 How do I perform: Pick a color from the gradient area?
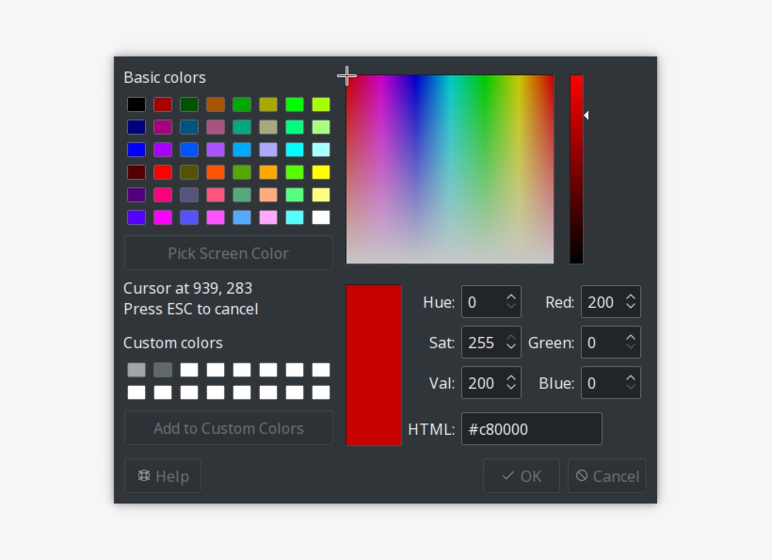(450, 169)
